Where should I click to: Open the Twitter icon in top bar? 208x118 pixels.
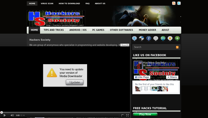[x=179, y=3]
